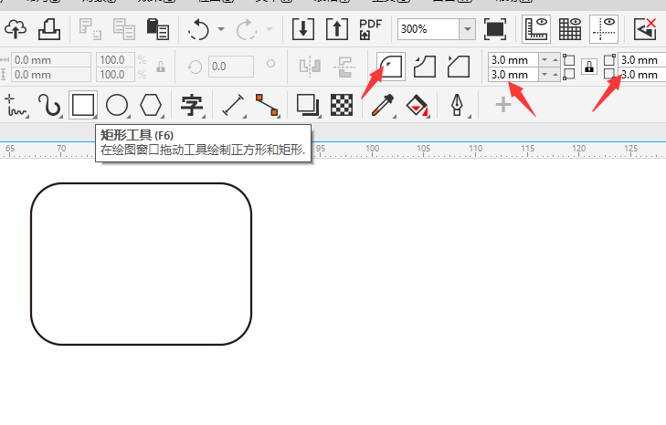Click the Export icon with up arrow
The image size is (666, 425).
click(x=337, y=29)
